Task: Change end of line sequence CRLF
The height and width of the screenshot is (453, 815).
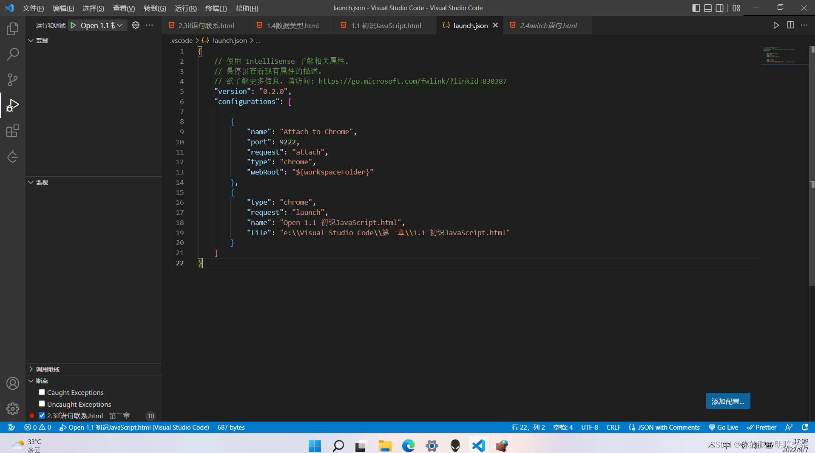Action: [613, 427]
